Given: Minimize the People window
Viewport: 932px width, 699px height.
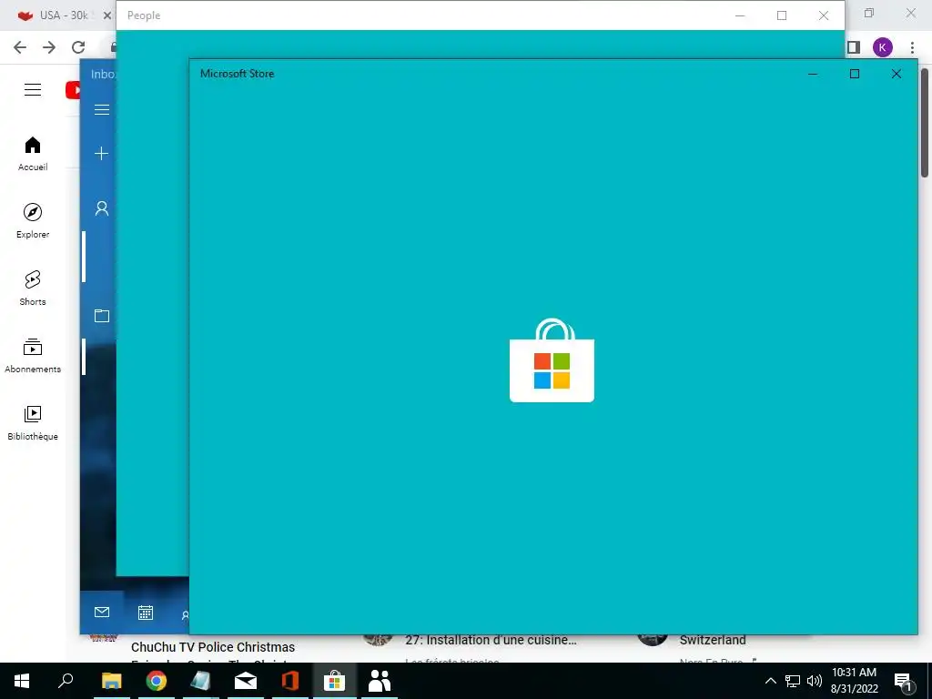Looking at the screenshot, I should 740,15.
